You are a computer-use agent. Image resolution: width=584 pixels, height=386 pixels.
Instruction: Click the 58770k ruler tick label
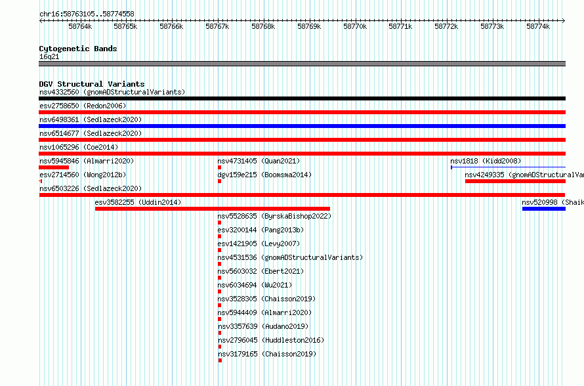coord(355,26)
